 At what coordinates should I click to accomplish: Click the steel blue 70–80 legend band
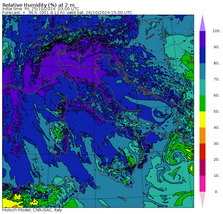(202, 71)
